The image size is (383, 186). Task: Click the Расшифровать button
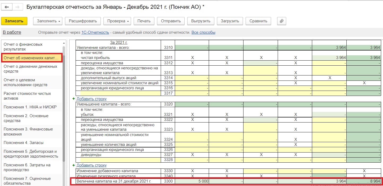(x=83, y=21)
